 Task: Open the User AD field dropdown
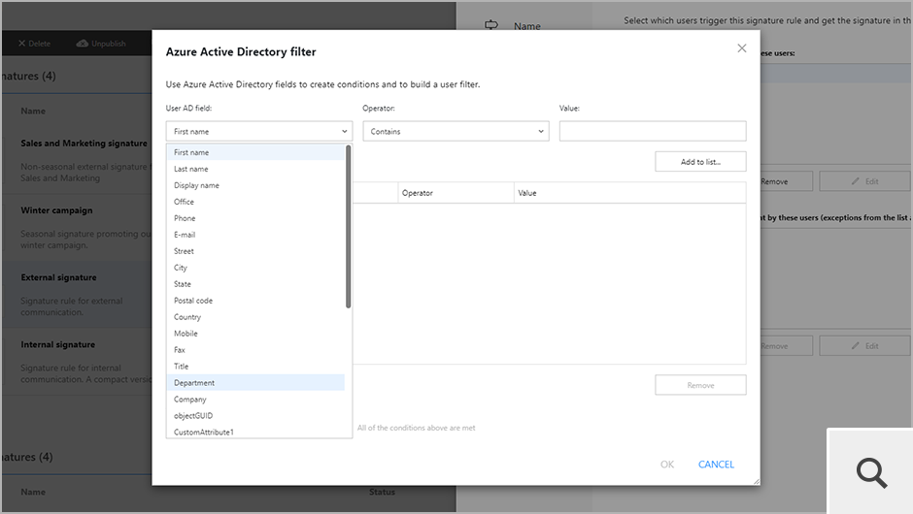259,131
